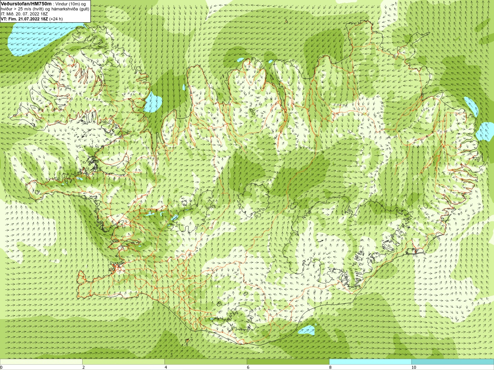Click the 'IT: Mið. 20. 07. 2022 18Z' line
This screenshot has width=494, height=370.
pyautogui.click(x=24, y=14)
